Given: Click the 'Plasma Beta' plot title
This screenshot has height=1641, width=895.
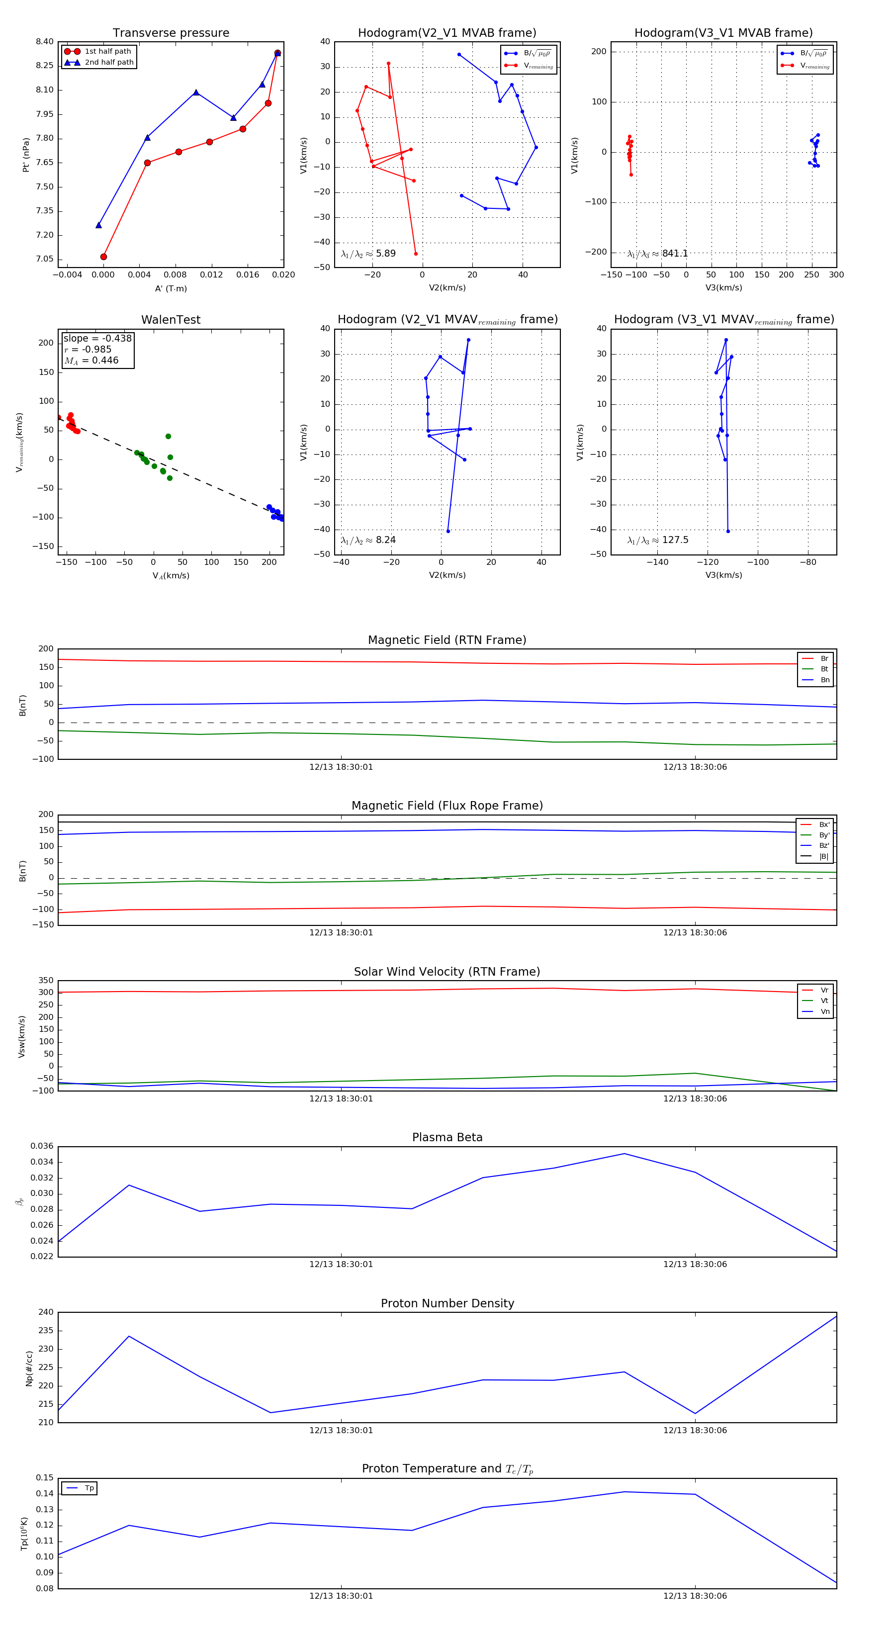Looking at the screenshot, I should tap(447, 1137).
